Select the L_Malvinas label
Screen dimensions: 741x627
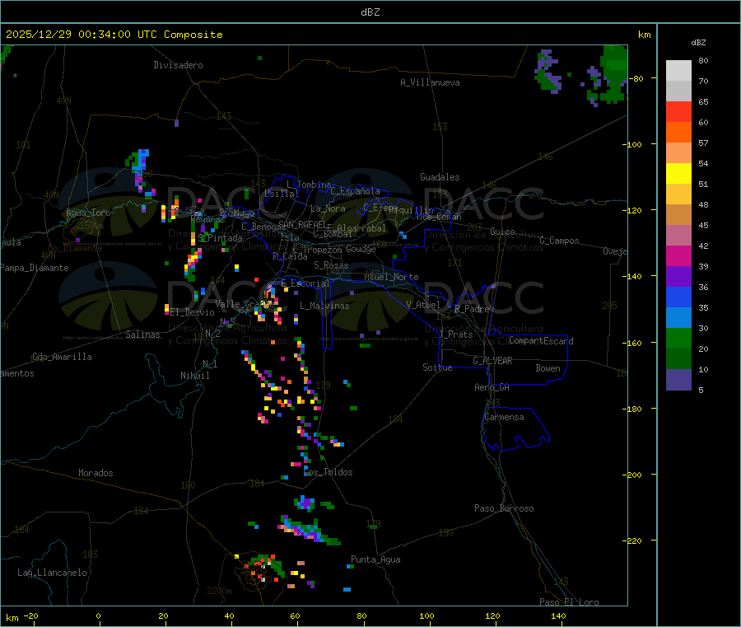(x=324, y=306)
